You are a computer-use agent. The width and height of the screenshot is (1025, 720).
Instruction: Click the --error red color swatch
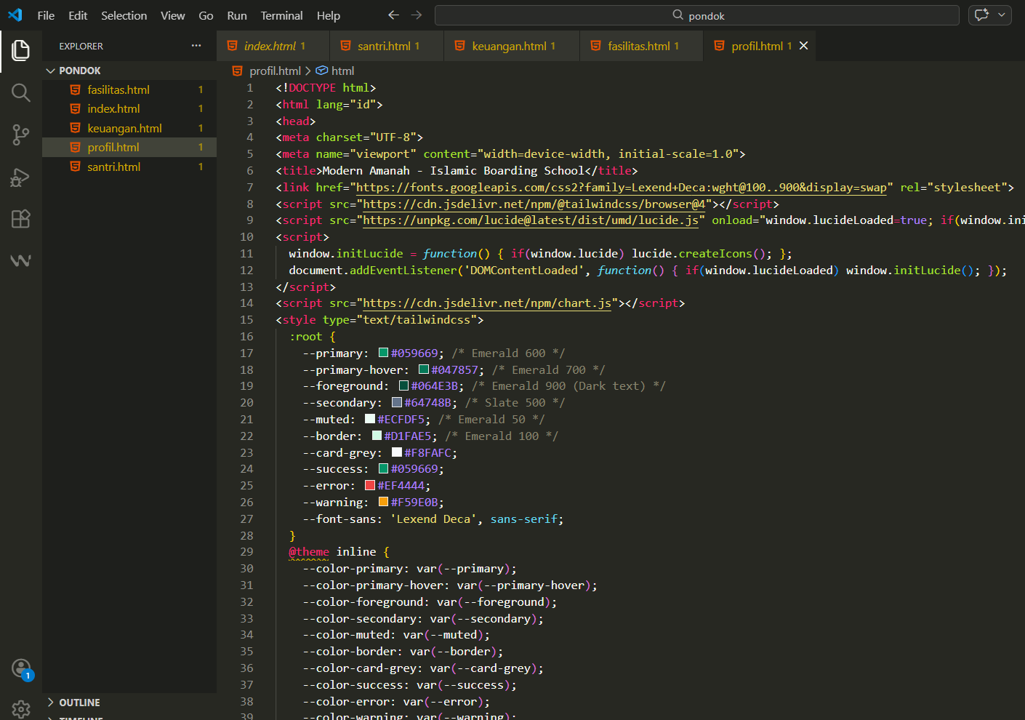point(370,486)
